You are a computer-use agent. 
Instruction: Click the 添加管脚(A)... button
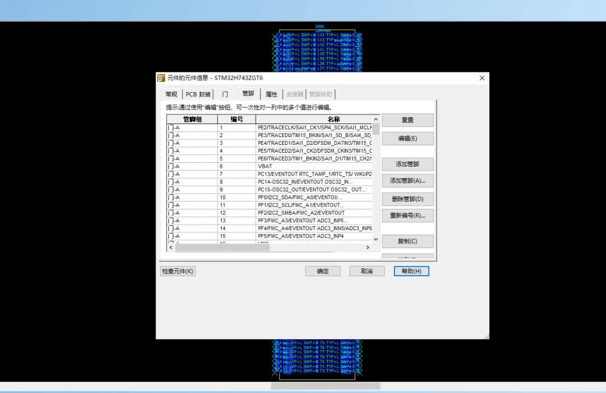coord(407,181)
